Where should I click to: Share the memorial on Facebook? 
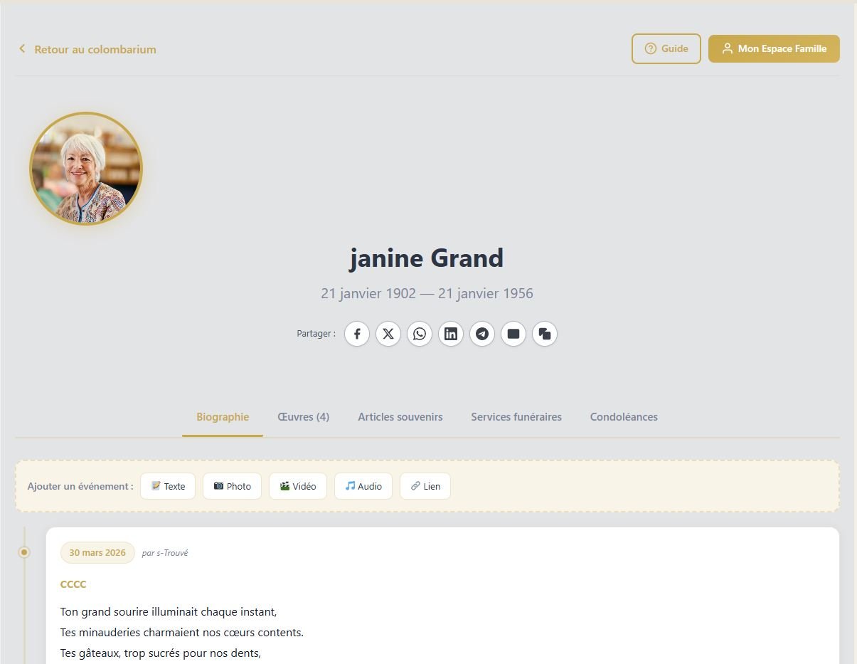(x=356, y=334)
